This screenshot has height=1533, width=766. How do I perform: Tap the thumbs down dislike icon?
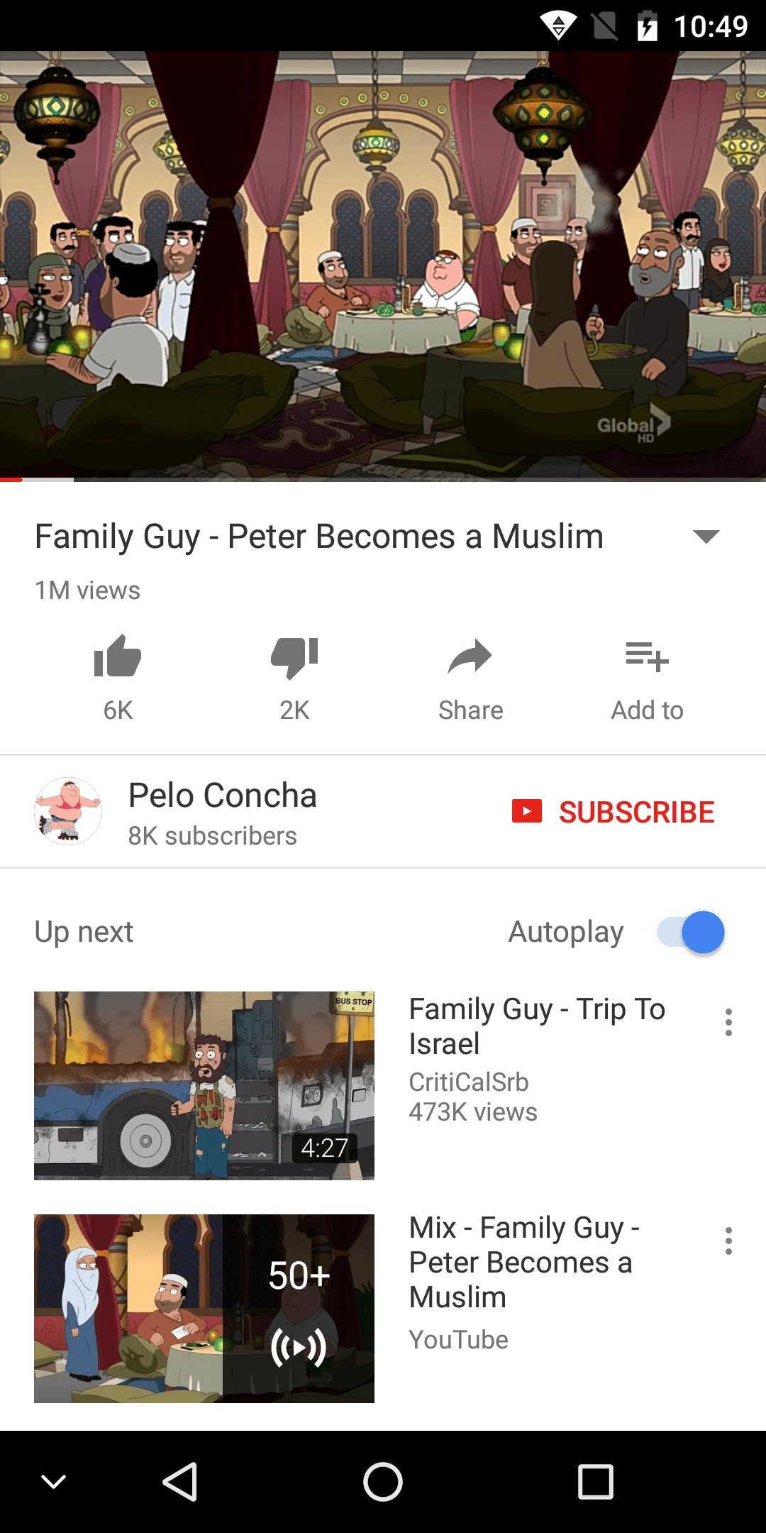coord(294,657)
